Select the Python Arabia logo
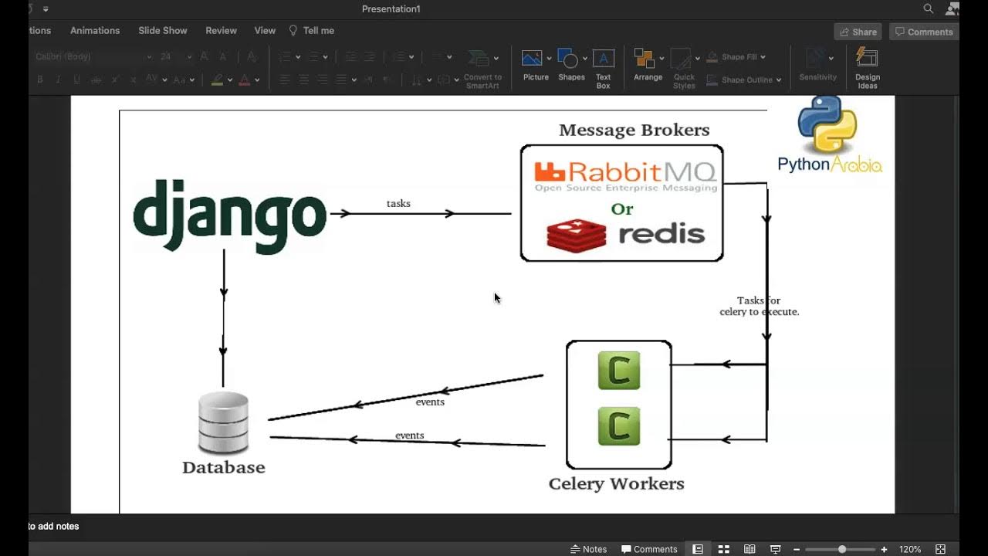The width and height of the screenshot is (988, 556). click(x=829, y=135)
